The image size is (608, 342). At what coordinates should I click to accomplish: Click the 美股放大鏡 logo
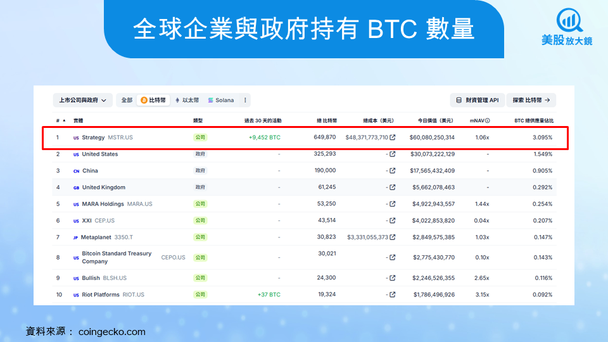pyautogui.click(x=567, y=27)
